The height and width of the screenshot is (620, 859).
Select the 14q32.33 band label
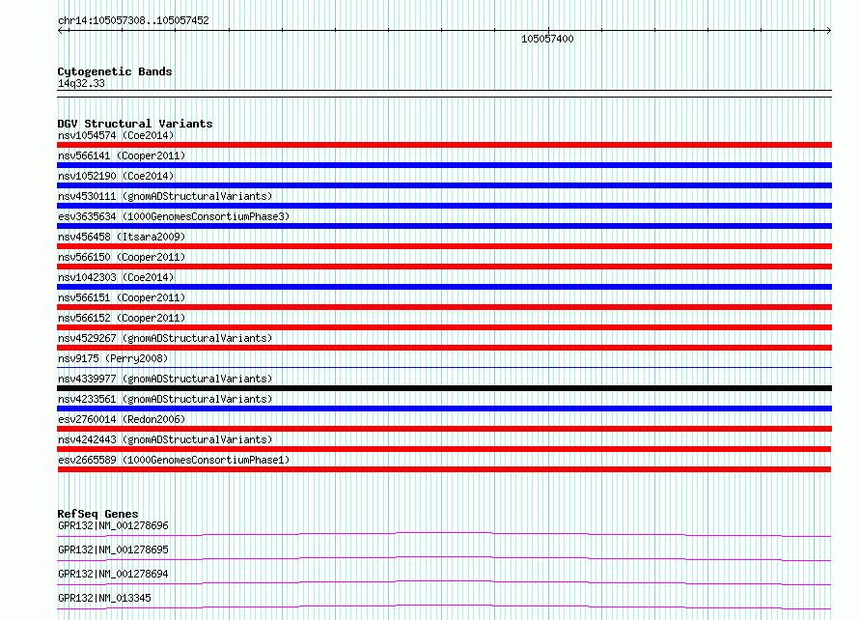coord(81,83)
